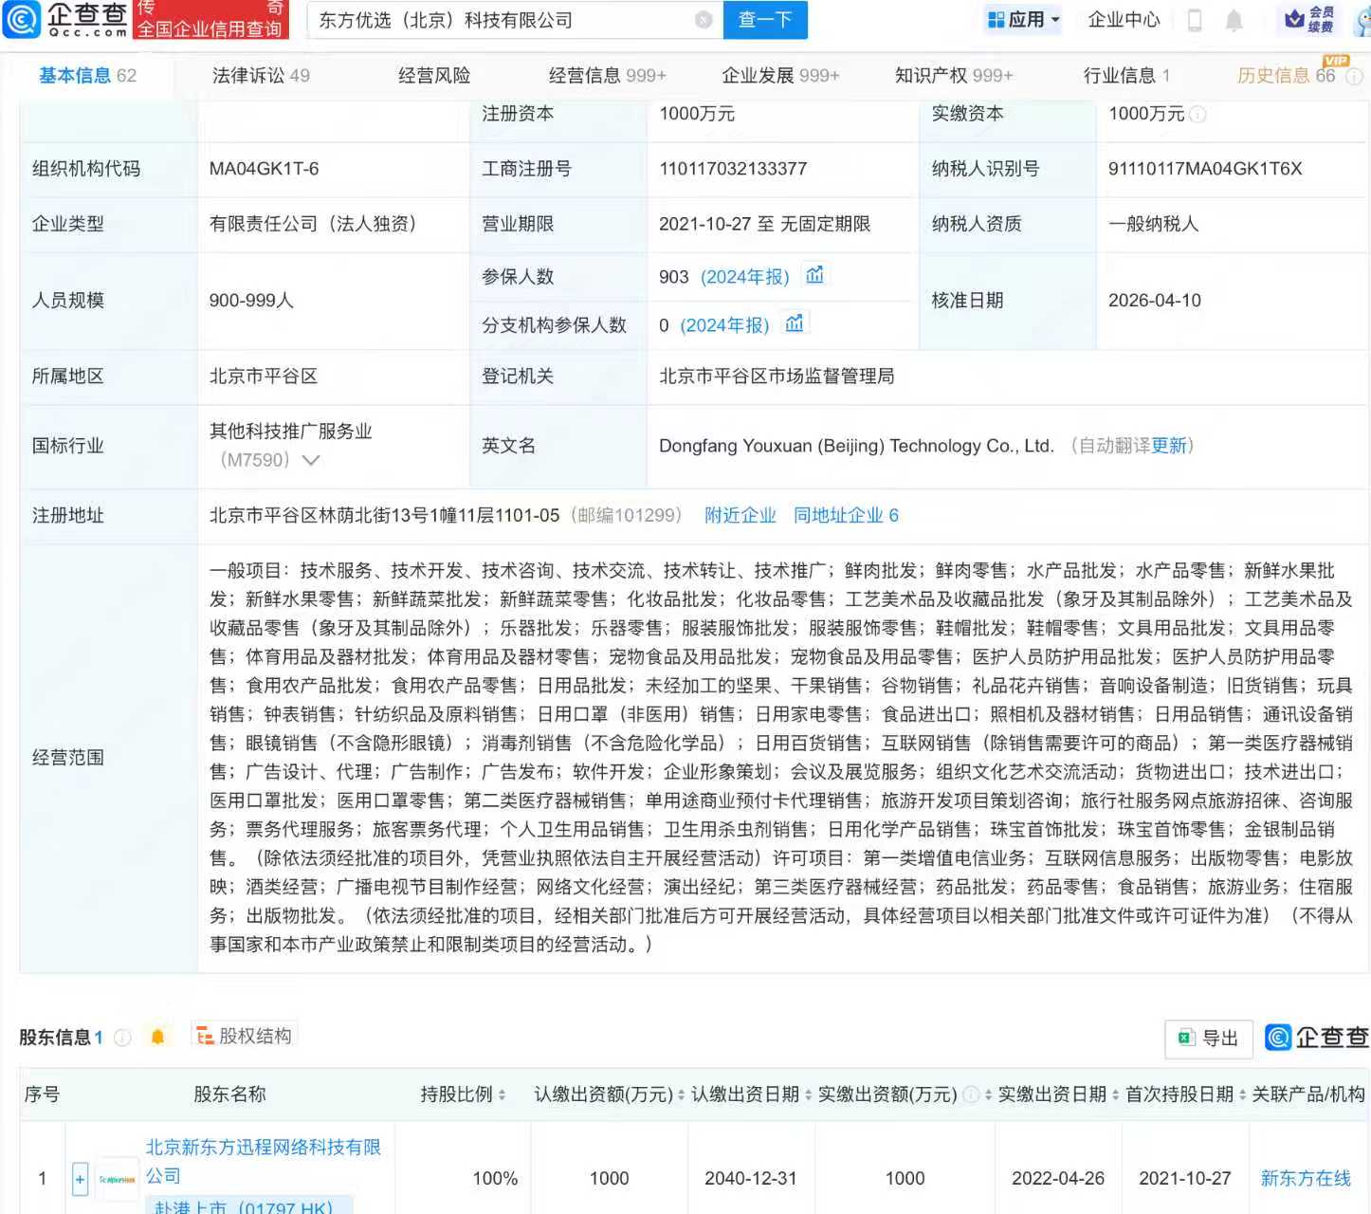
Task: Sort shareholders by 认缴出资日期 column
Action: pyautogui.click(x=808, y=1095)
